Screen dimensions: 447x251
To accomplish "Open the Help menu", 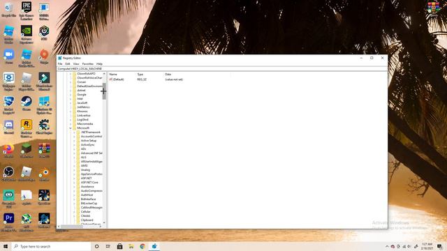I will pos(99,63).
